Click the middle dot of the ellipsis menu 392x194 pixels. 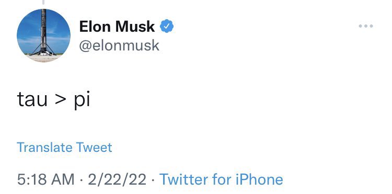pyautogui.click(x=366, y=26)
